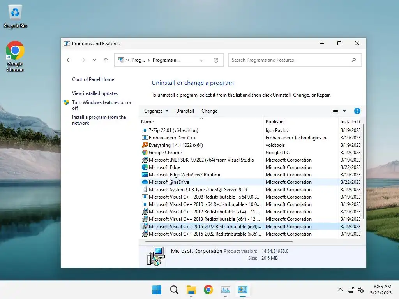This screenshot has width=399, height=299.
Task: Click the Forward navigation arrow
Action: pyautogui.click(x=83, y=60)
